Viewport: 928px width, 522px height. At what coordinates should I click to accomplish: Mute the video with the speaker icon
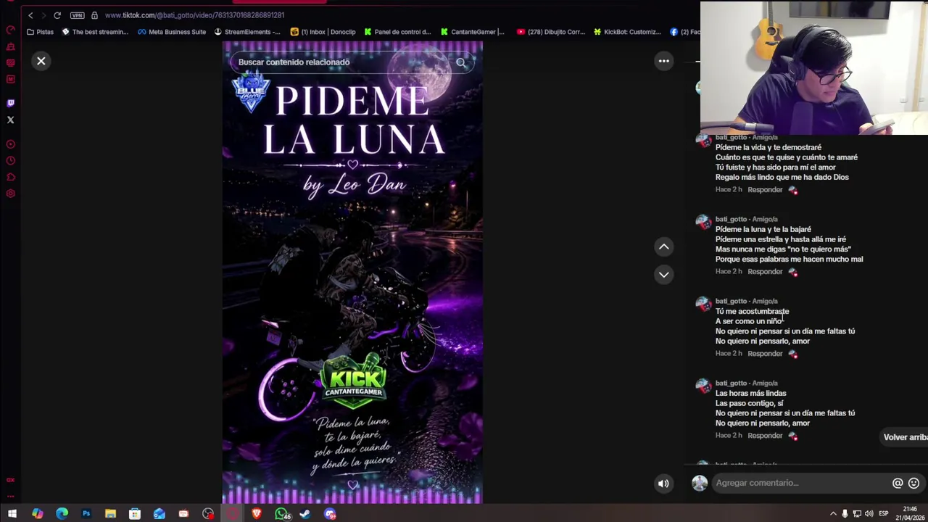tap(663, 484)
